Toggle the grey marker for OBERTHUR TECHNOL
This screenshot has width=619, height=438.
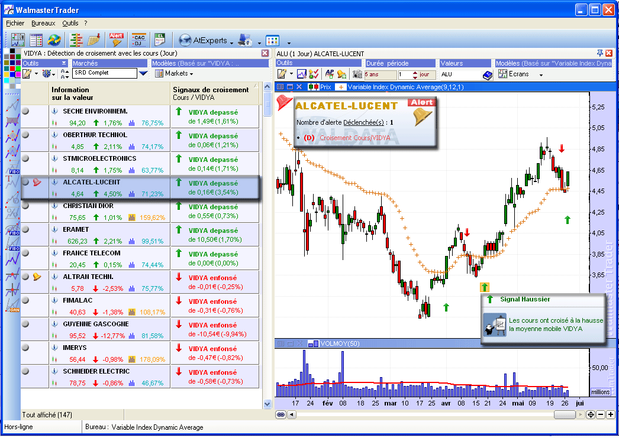(x=25, y=135)
